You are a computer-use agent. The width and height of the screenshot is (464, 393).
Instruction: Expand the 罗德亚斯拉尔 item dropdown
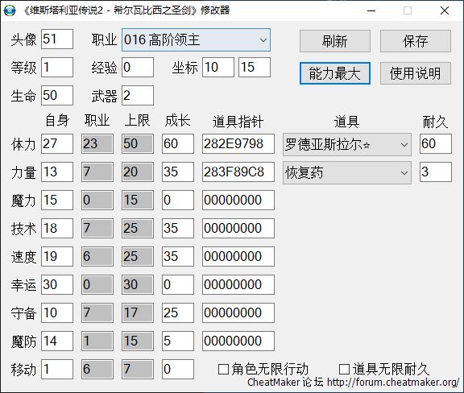[347, 145]
